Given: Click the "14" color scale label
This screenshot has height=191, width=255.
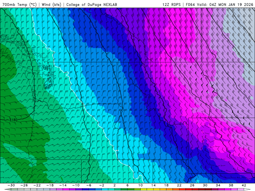Looking at the screenshot, I should tap(153, 185).
